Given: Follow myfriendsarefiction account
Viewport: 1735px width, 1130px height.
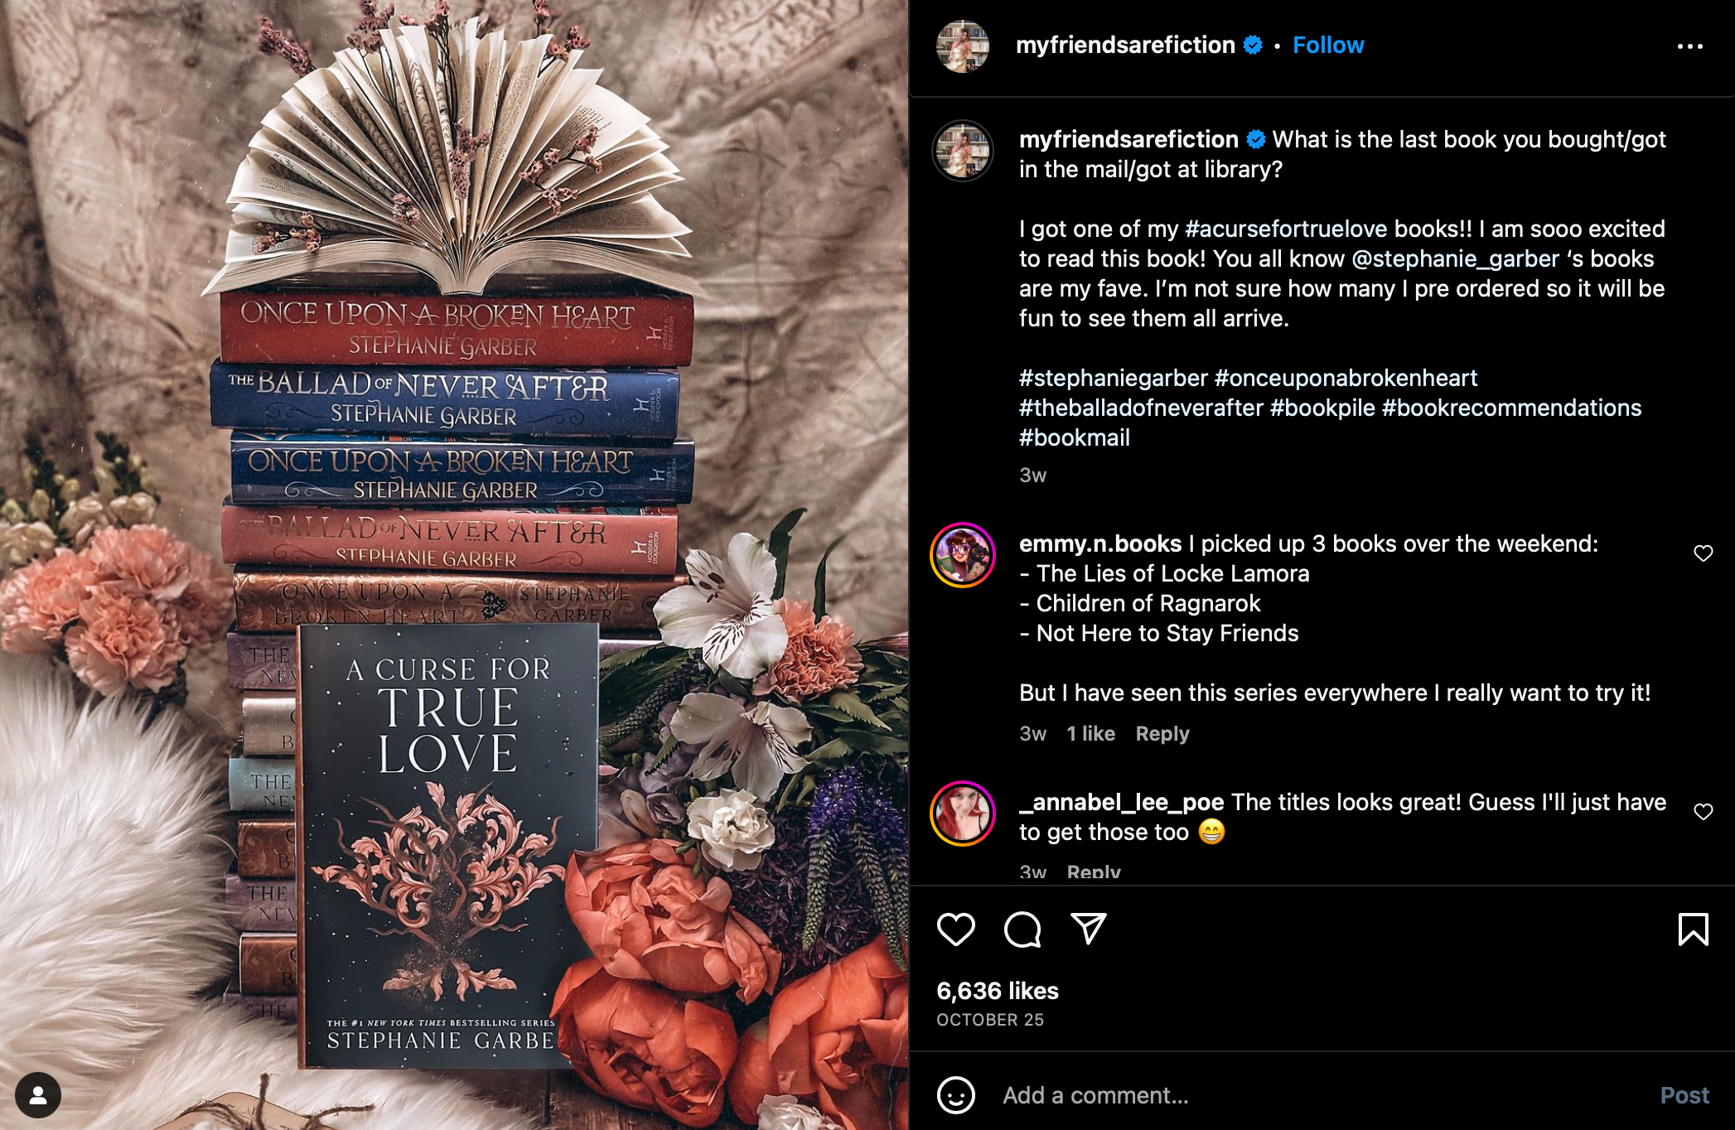Looking at the screenshot, I should tap(1328, 45).
